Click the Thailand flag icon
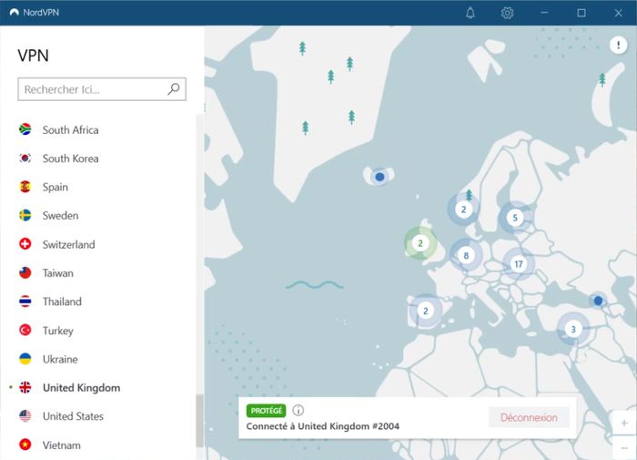The height and width of the screenshot is (460, 637). point(25,302)
